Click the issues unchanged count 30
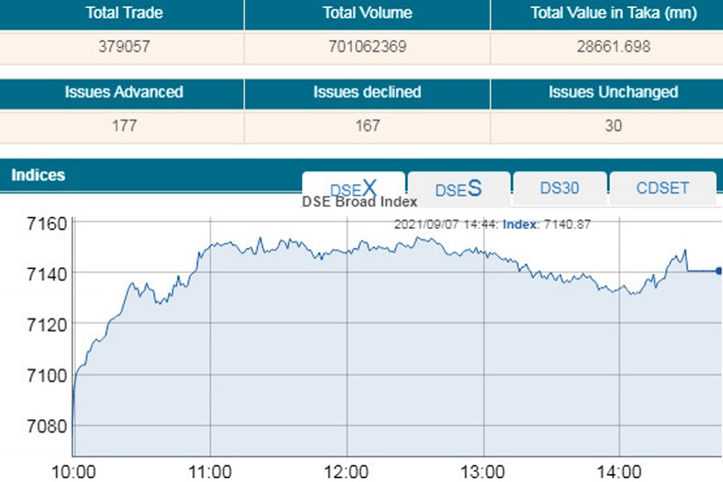Screen dimensions: 723x482 [x=614, y=125]
